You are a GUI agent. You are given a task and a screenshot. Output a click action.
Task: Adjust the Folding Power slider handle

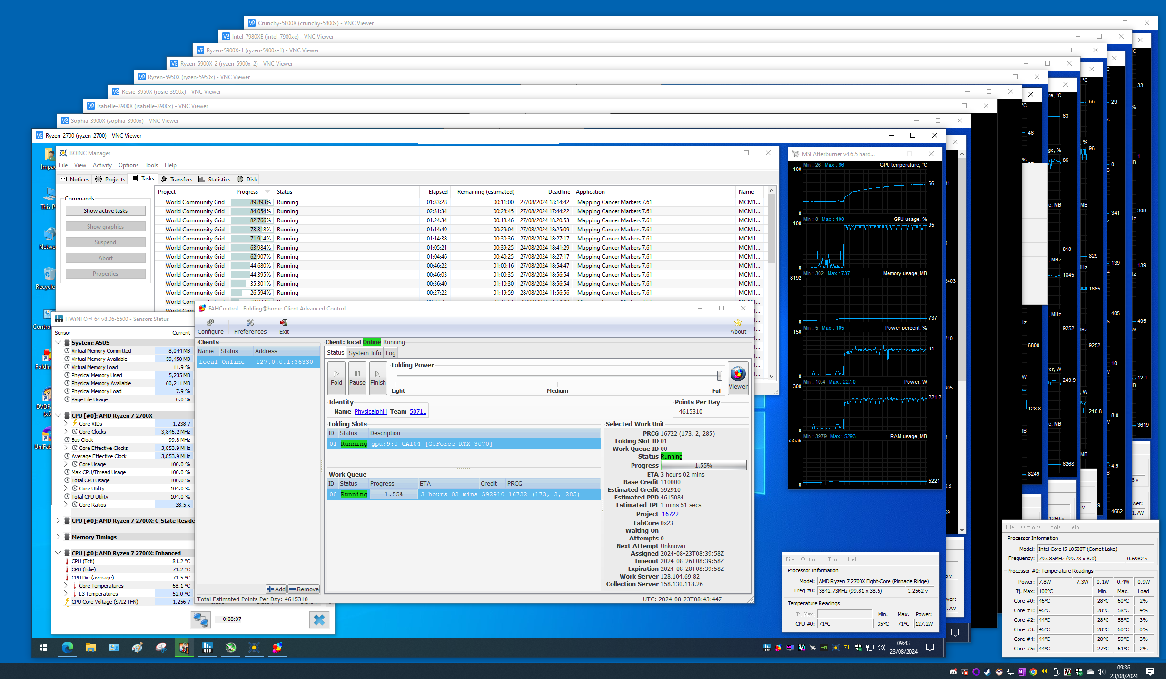click(719, 375)
